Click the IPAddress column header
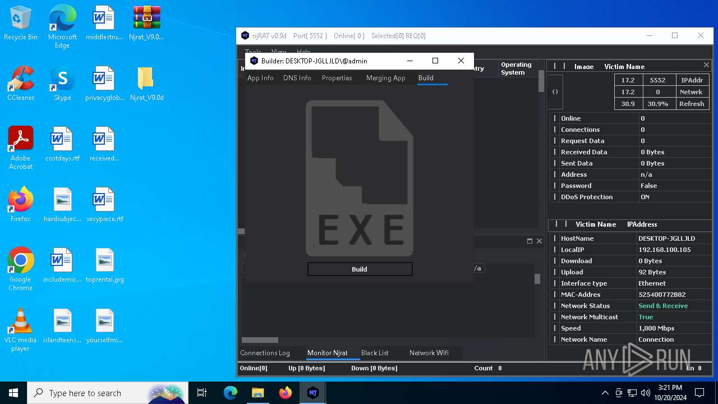 tap(642, 224)
